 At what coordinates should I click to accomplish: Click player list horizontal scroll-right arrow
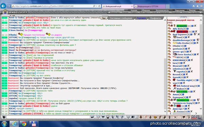click(196, 113)
